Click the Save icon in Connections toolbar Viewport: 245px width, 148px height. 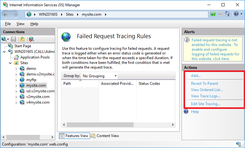pos(13,39)
